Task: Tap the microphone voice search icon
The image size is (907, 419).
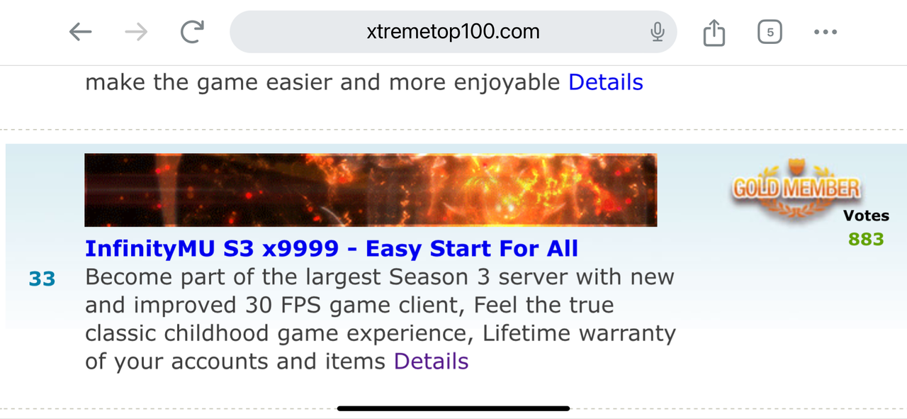Action: (658, 32)
